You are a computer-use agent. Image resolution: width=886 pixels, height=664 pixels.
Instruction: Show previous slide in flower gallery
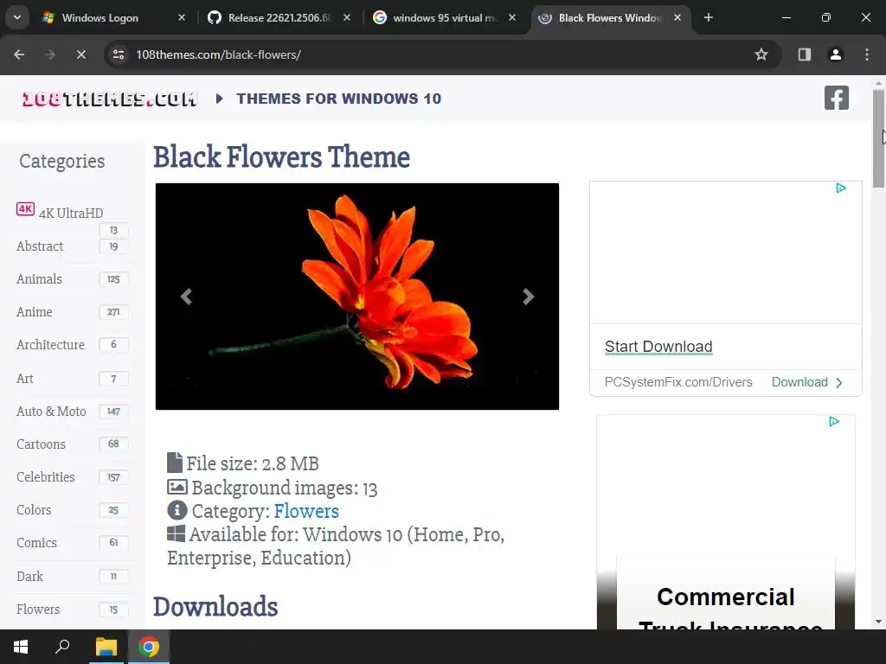pyautogui.click(x=186, y=297)
